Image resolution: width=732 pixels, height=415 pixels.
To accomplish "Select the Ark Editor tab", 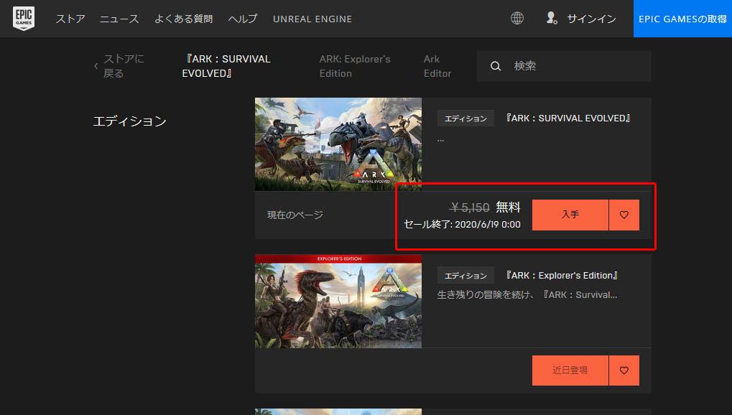I will click(437, 66).
